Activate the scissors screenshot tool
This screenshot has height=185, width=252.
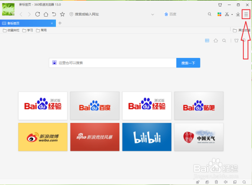[227, 14]
